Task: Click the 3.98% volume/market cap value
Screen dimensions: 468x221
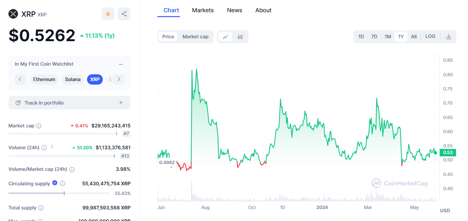Action: (x=123, y=169)
